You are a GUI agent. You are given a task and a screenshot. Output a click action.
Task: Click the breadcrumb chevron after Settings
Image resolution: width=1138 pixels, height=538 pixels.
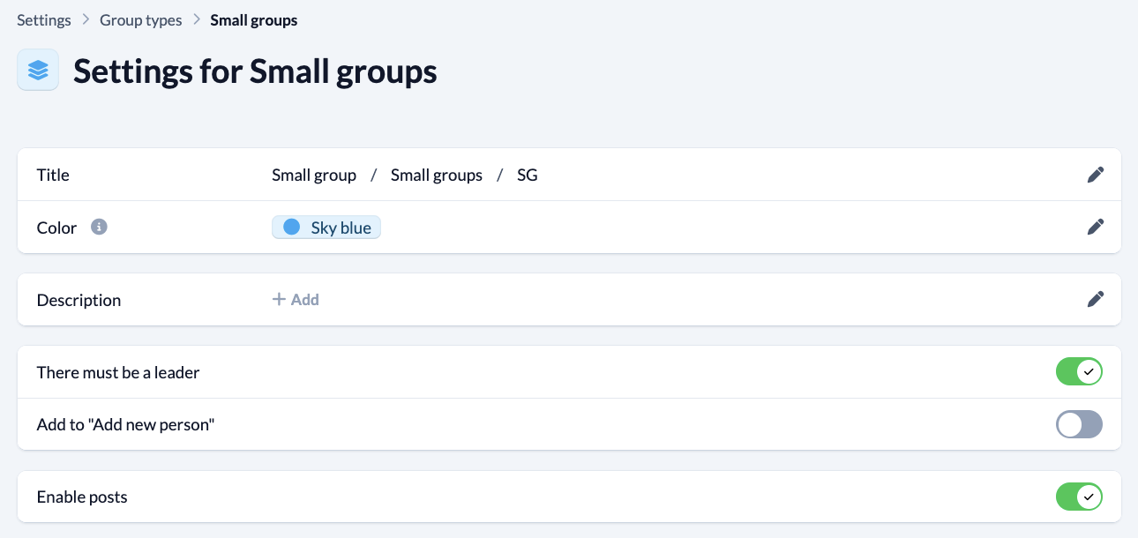click(x=86, y=20)
